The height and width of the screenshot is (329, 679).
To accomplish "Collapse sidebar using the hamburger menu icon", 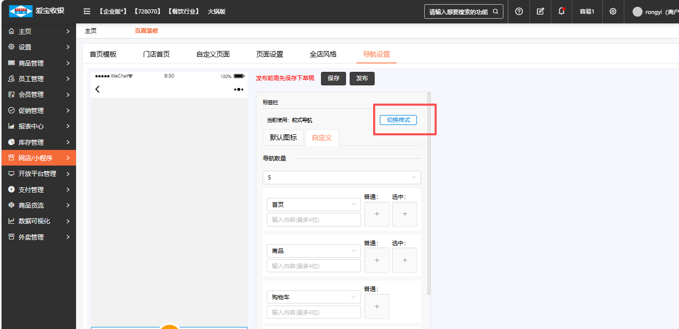I will (87, 11).
